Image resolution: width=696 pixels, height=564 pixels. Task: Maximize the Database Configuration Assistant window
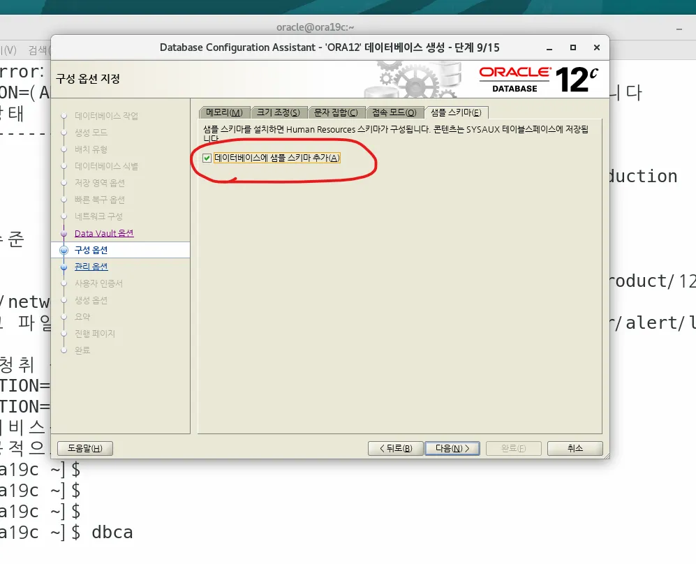(x=573, y=47)
